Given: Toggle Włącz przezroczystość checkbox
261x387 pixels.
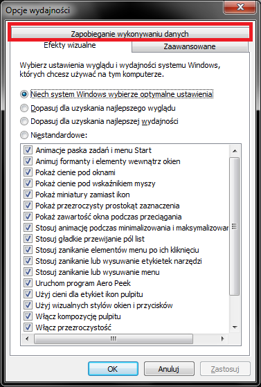Looking at the screenshot, I should pyautogui.click(x=28, y=327).
